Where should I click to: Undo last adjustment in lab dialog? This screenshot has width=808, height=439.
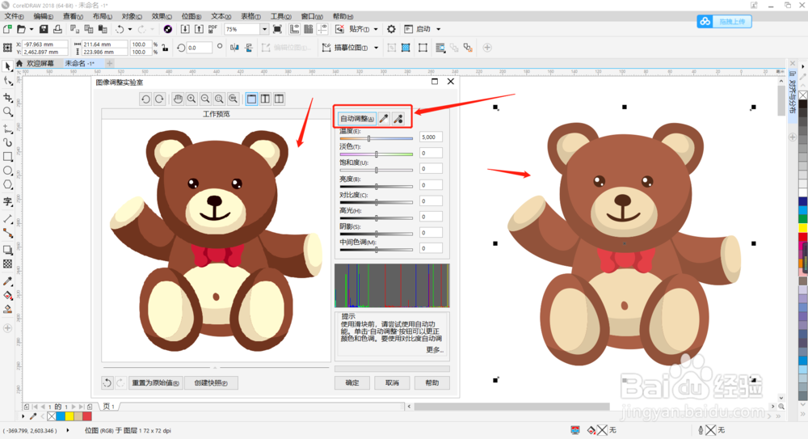107,382
